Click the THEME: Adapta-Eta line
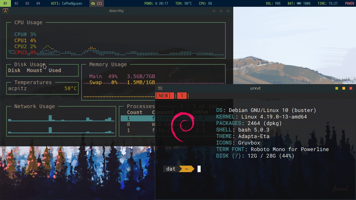Screen dimensions: 356x200 pyautogui.click(x=243, y=136)
